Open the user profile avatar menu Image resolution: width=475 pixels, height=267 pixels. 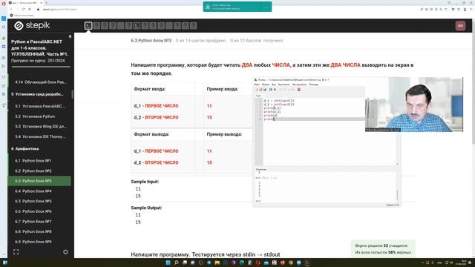coord(460,26)
